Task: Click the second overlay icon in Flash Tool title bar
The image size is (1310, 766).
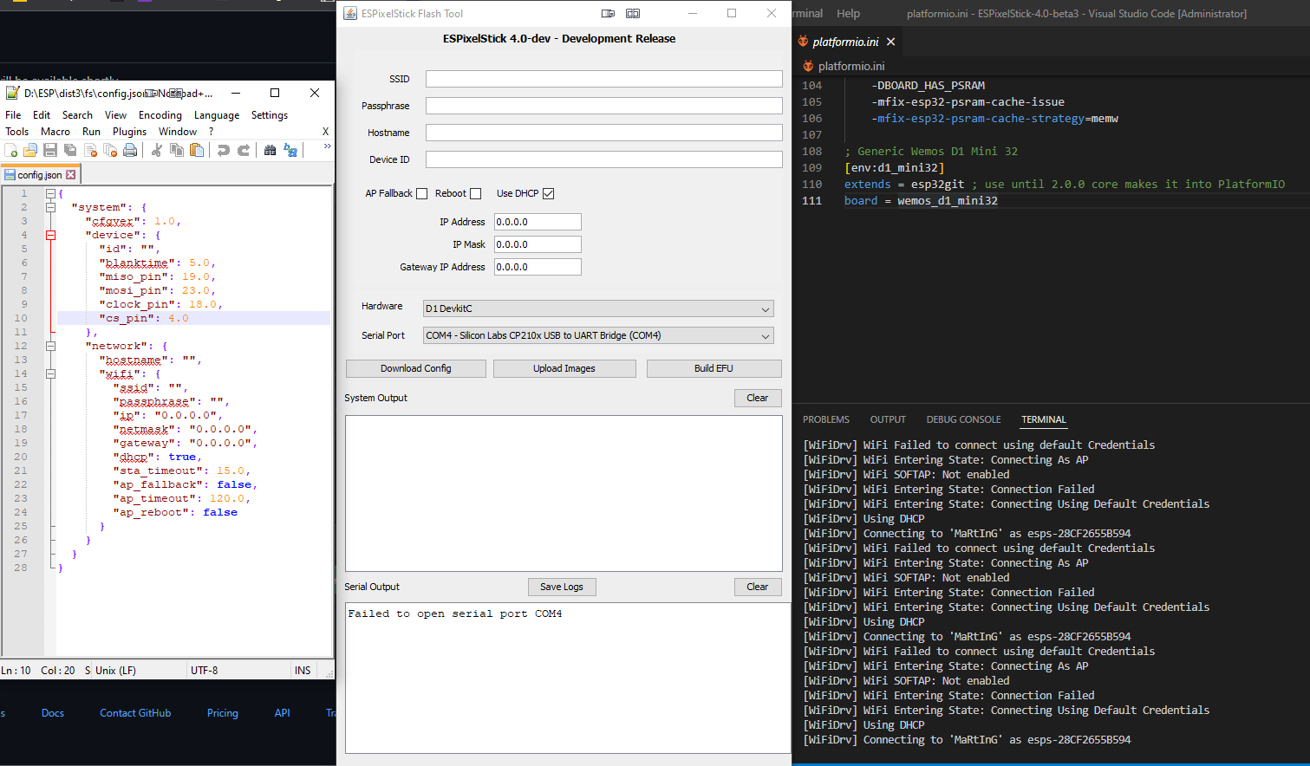Action: [633, 13]
